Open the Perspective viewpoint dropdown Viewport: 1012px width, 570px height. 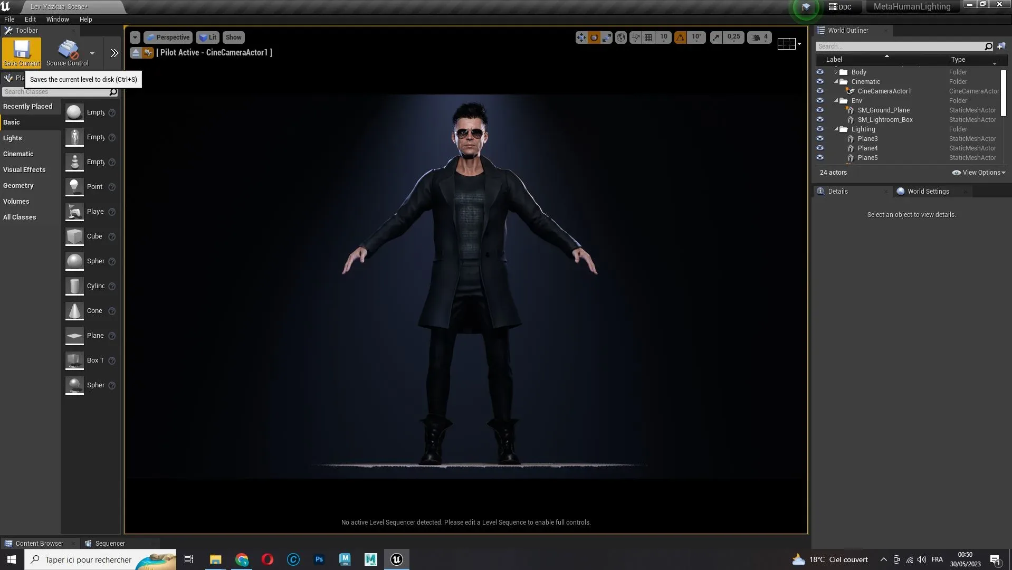[x=168, y=37]
